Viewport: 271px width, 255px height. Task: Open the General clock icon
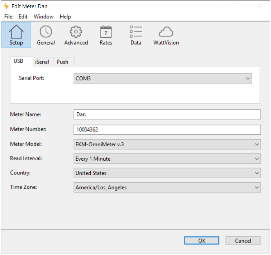click(46, 35)
